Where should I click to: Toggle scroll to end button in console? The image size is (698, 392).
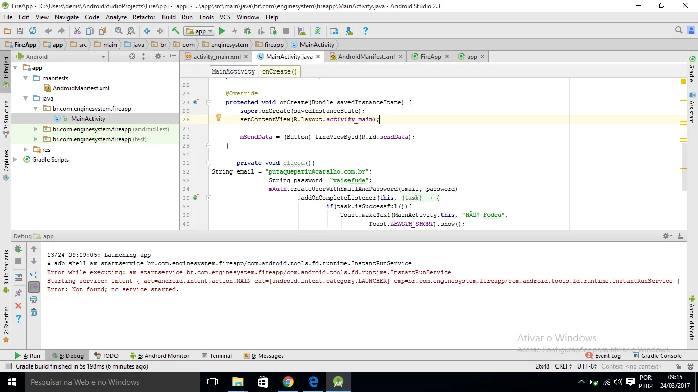tap(34, 287)
